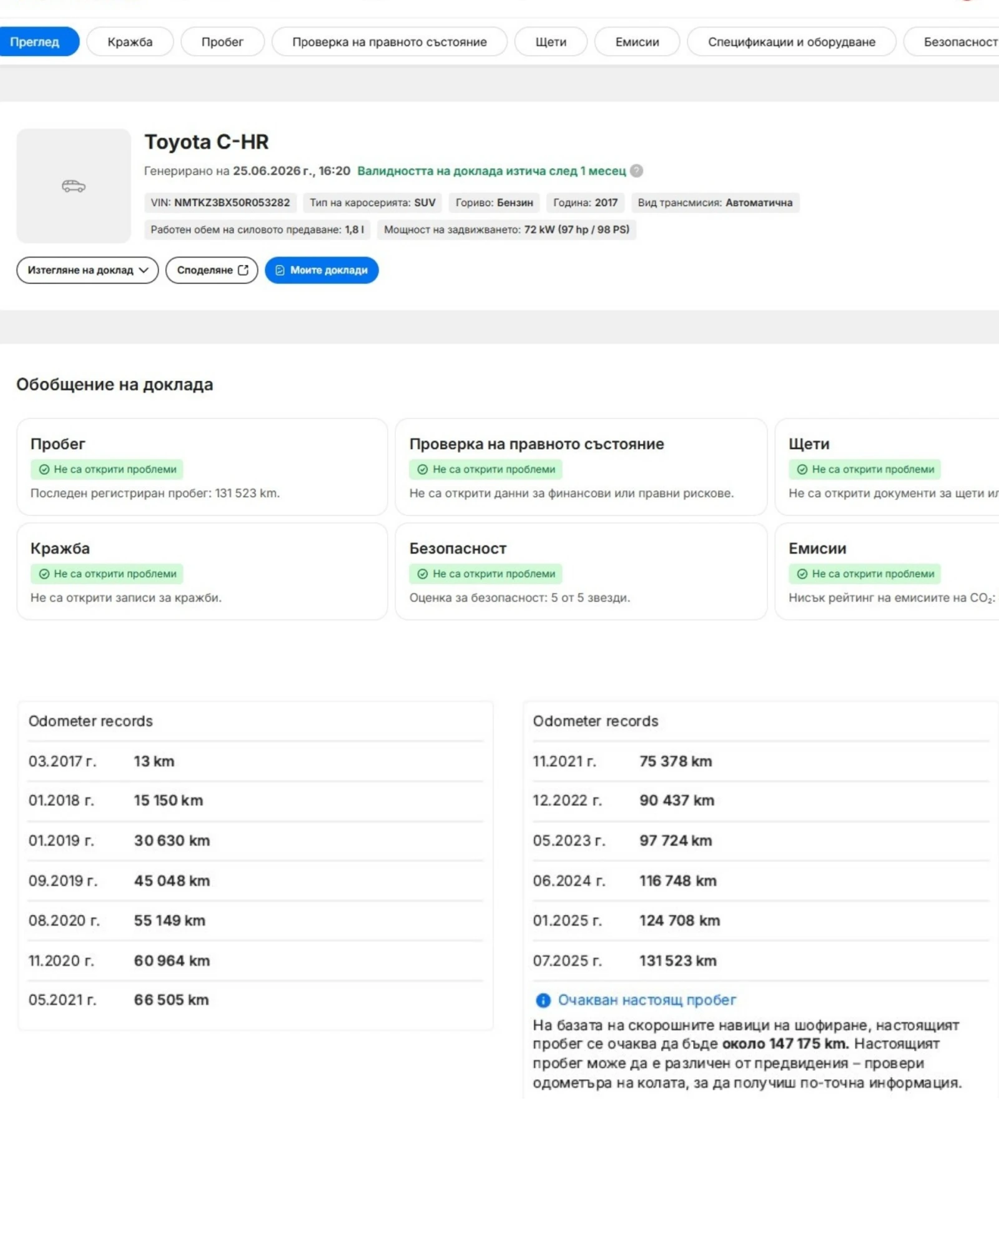
Task: Click the question mark help icon beside report validity
Action: [636, 170]
